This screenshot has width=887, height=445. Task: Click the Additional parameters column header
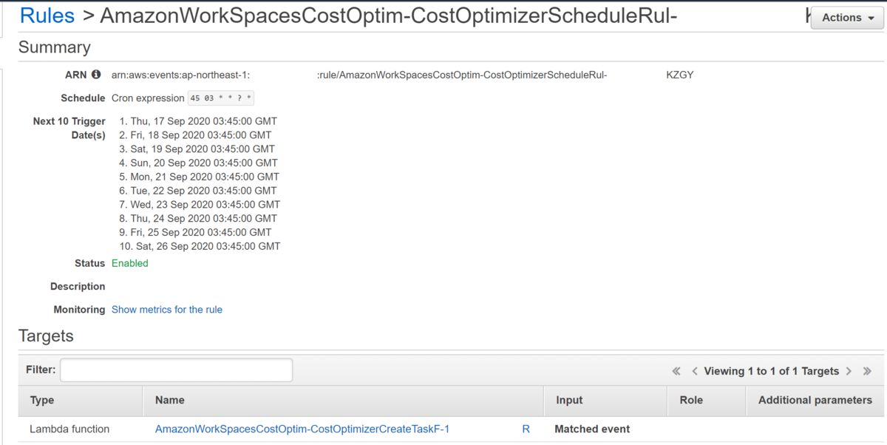[815, 400]
